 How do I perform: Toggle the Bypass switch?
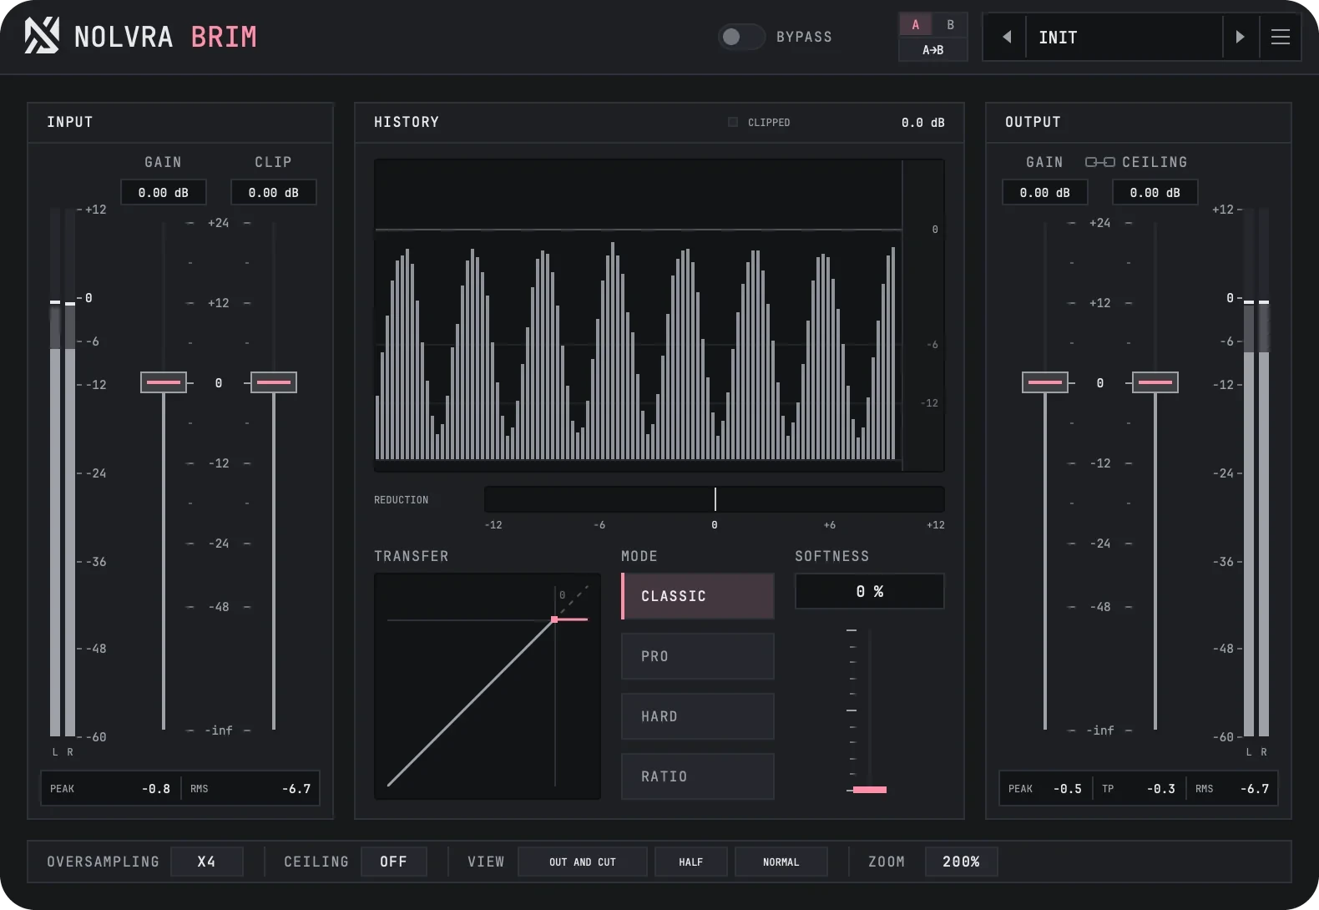point(741,37)
